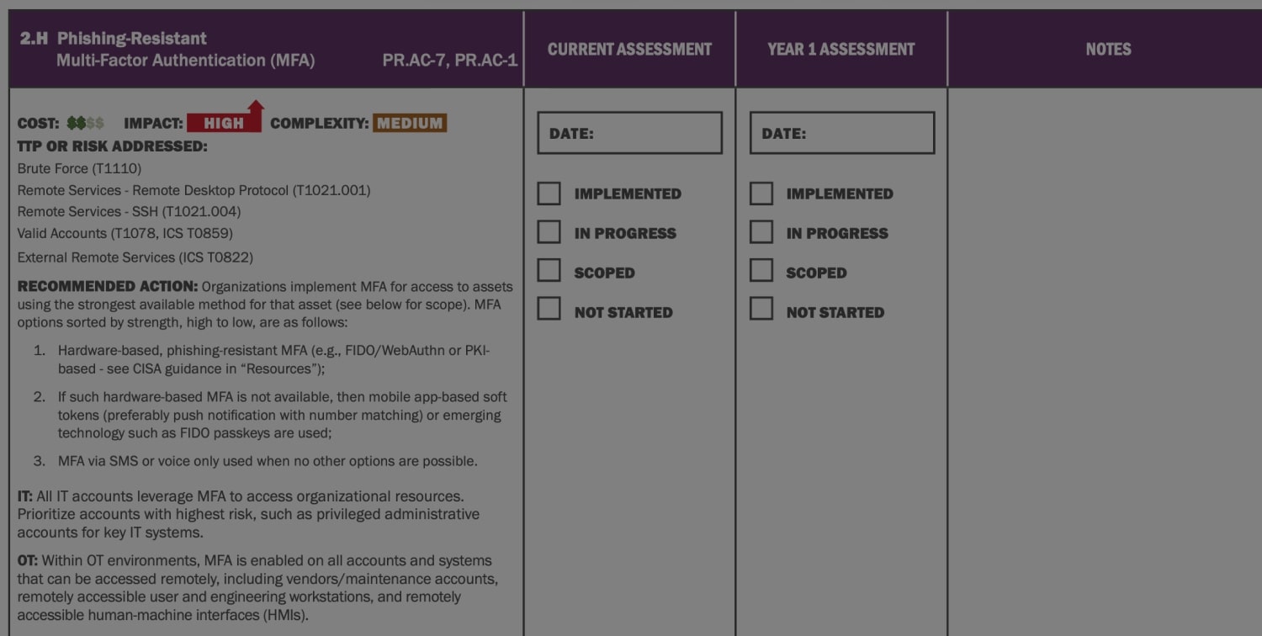Click the Brute Force (T1110) entry
Screen dimensions: 1262x636
(79, 168)
